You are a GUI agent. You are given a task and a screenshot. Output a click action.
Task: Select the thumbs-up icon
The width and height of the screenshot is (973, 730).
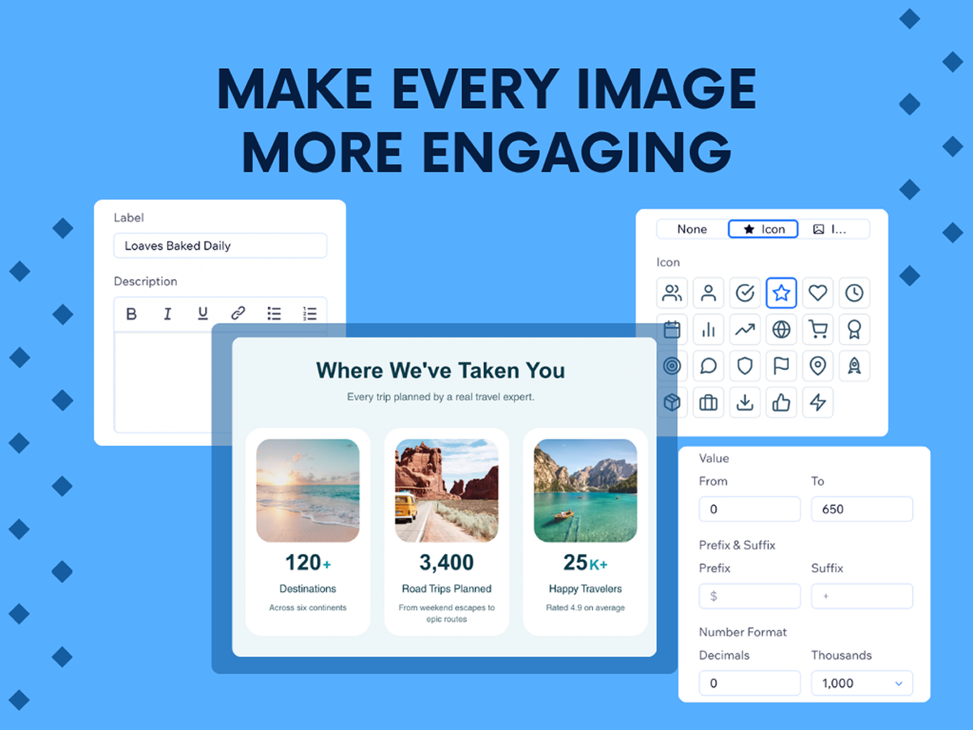(x=782, y=402)
